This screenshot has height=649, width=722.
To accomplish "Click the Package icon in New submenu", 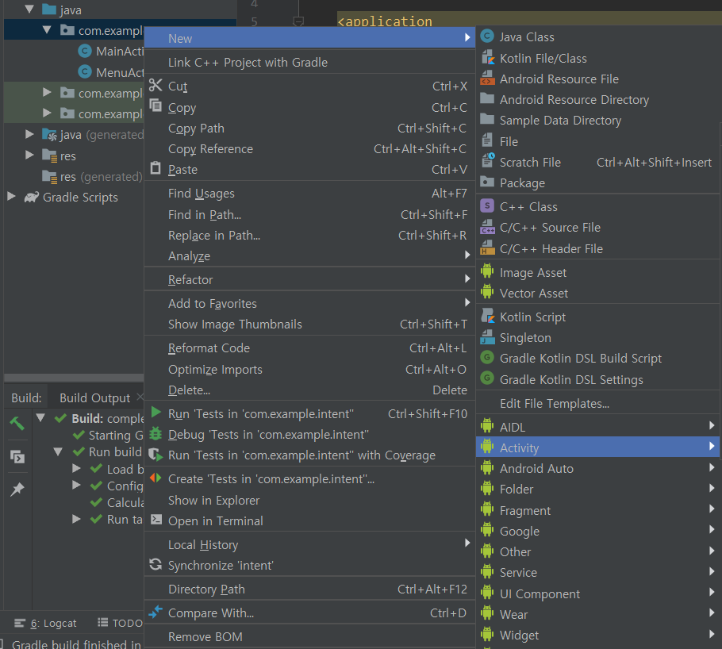I will [487, 182].
